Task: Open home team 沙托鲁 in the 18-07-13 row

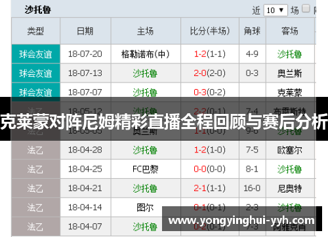Action: coord(146,73)
